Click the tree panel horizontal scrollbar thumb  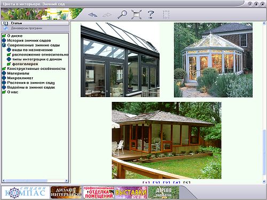point(26,181)
